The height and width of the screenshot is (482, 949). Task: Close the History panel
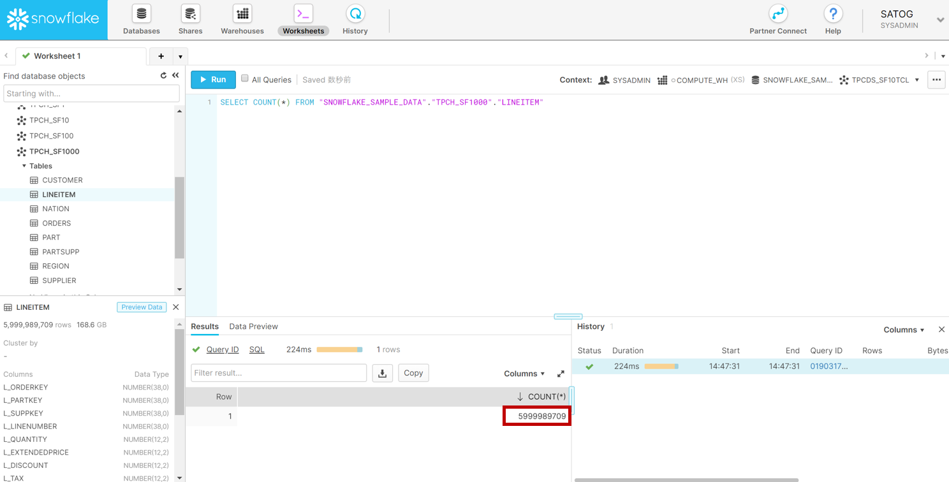[941, 330]
